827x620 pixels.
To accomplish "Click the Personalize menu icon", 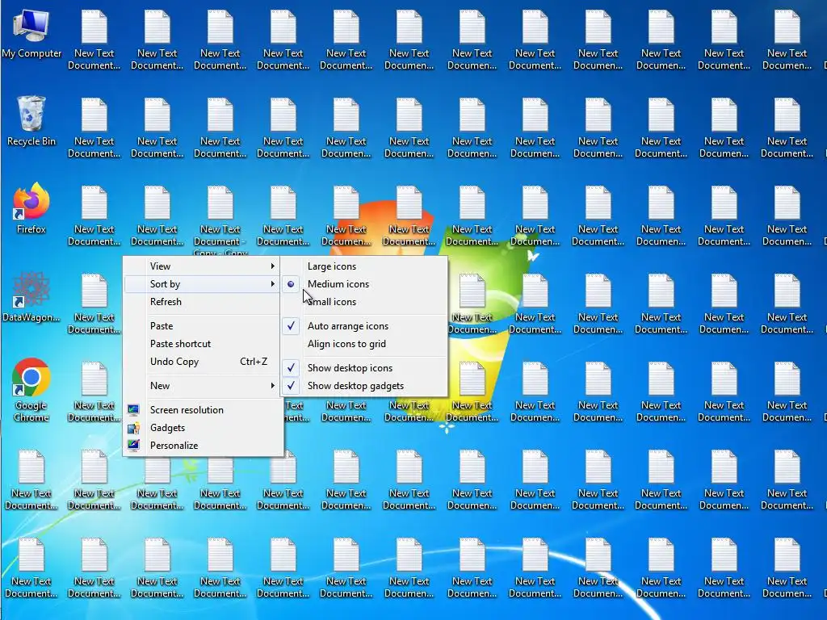I will (x=133, y=446).
